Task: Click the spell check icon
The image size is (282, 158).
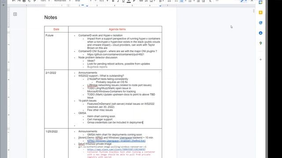Action: [x=30, y=1]
